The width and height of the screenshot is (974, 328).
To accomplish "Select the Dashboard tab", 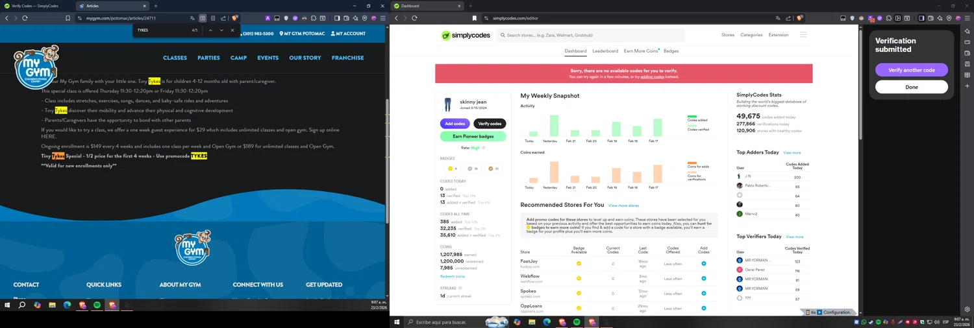I will click(575, 51).
